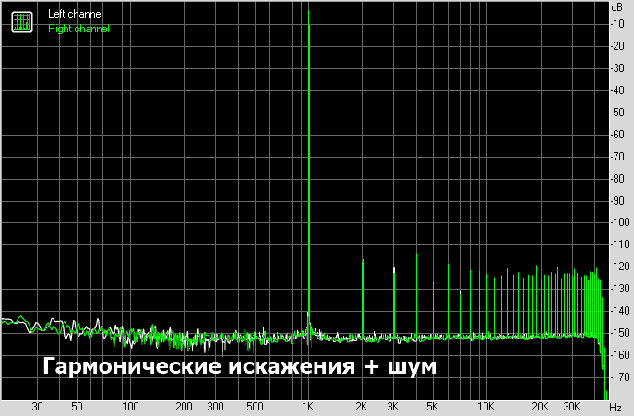Select the 'Left channel' legend label
The width and height of the screenshot is (634, 416).
click(x=76, y=14)
